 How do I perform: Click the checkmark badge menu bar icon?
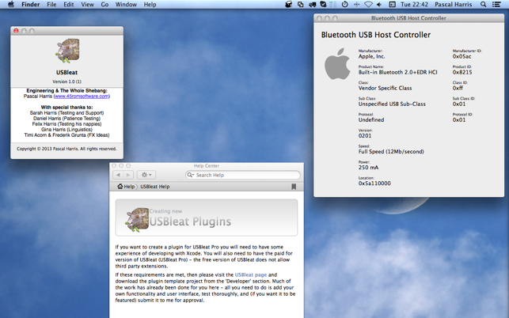323,5
